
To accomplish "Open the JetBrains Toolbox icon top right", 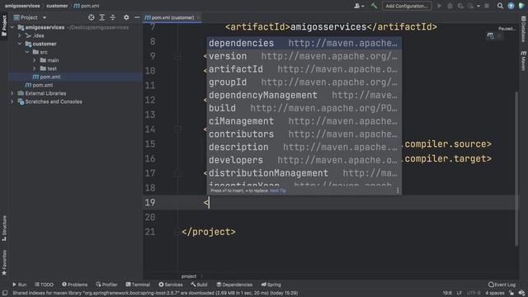I will 521,6.
